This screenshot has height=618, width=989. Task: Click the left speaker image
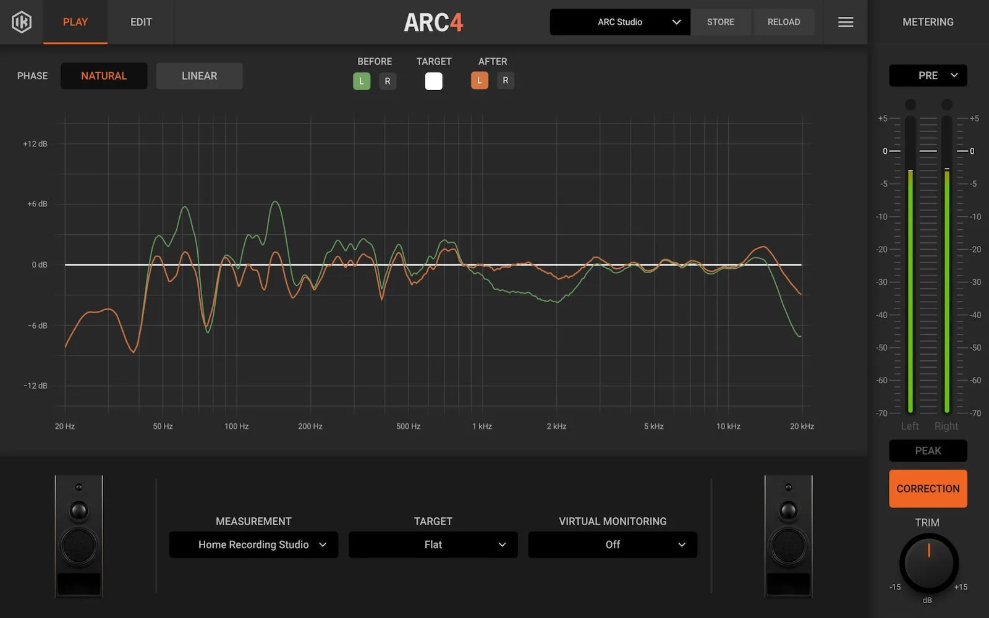coord(79,536)
